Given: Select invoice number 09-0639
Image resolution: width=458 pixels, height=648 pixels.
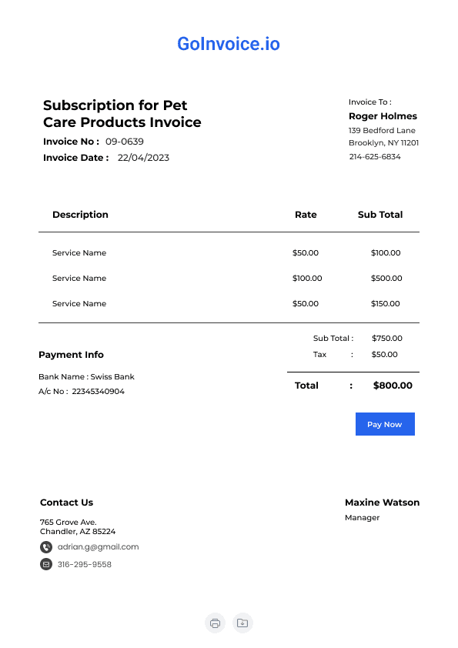Looking at the screenshot, I should click(x=125, y=142).
